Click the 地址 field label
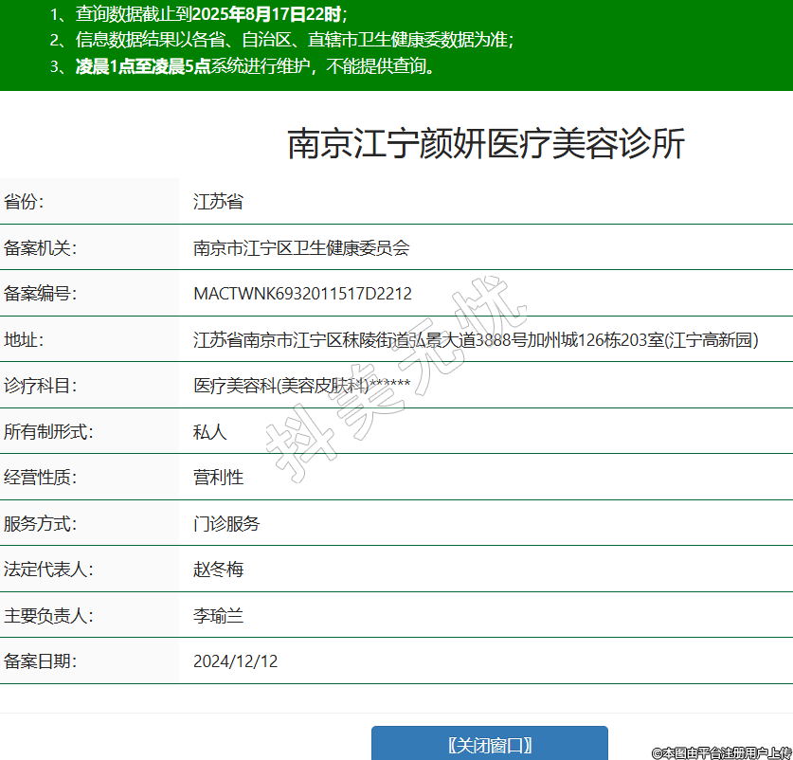The image size is (793, 760). [x=24, y=340]
